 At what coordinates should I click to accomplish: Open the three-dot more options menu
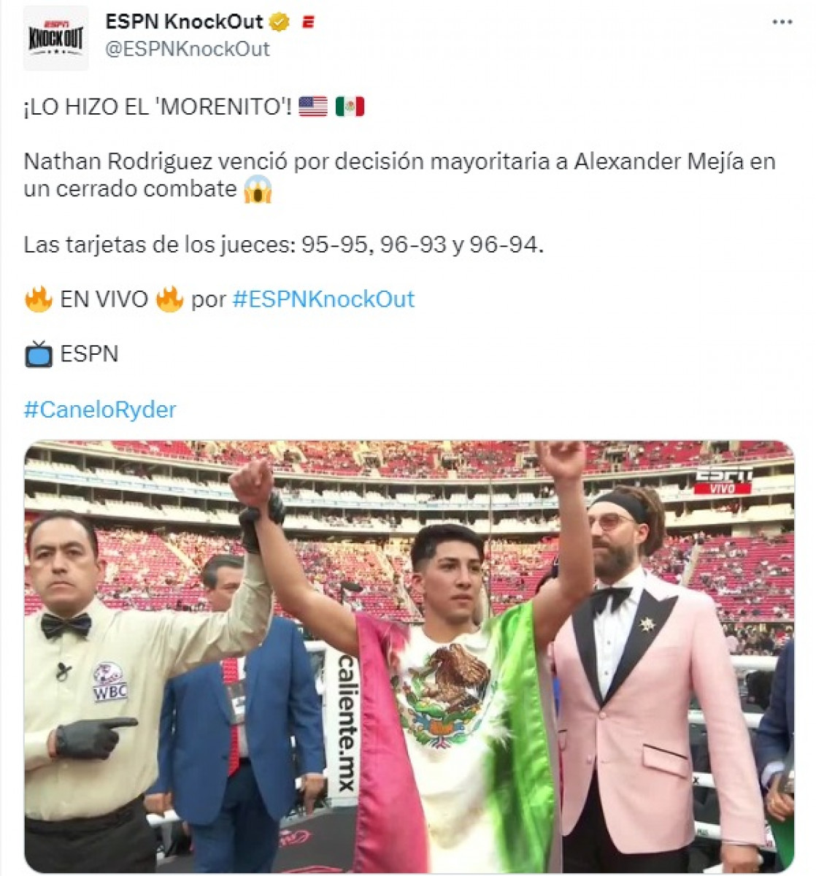(782, 23)
